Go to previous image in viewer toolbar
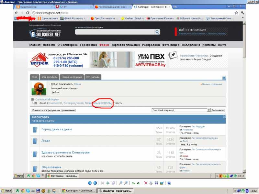 [x=90, y=183]
